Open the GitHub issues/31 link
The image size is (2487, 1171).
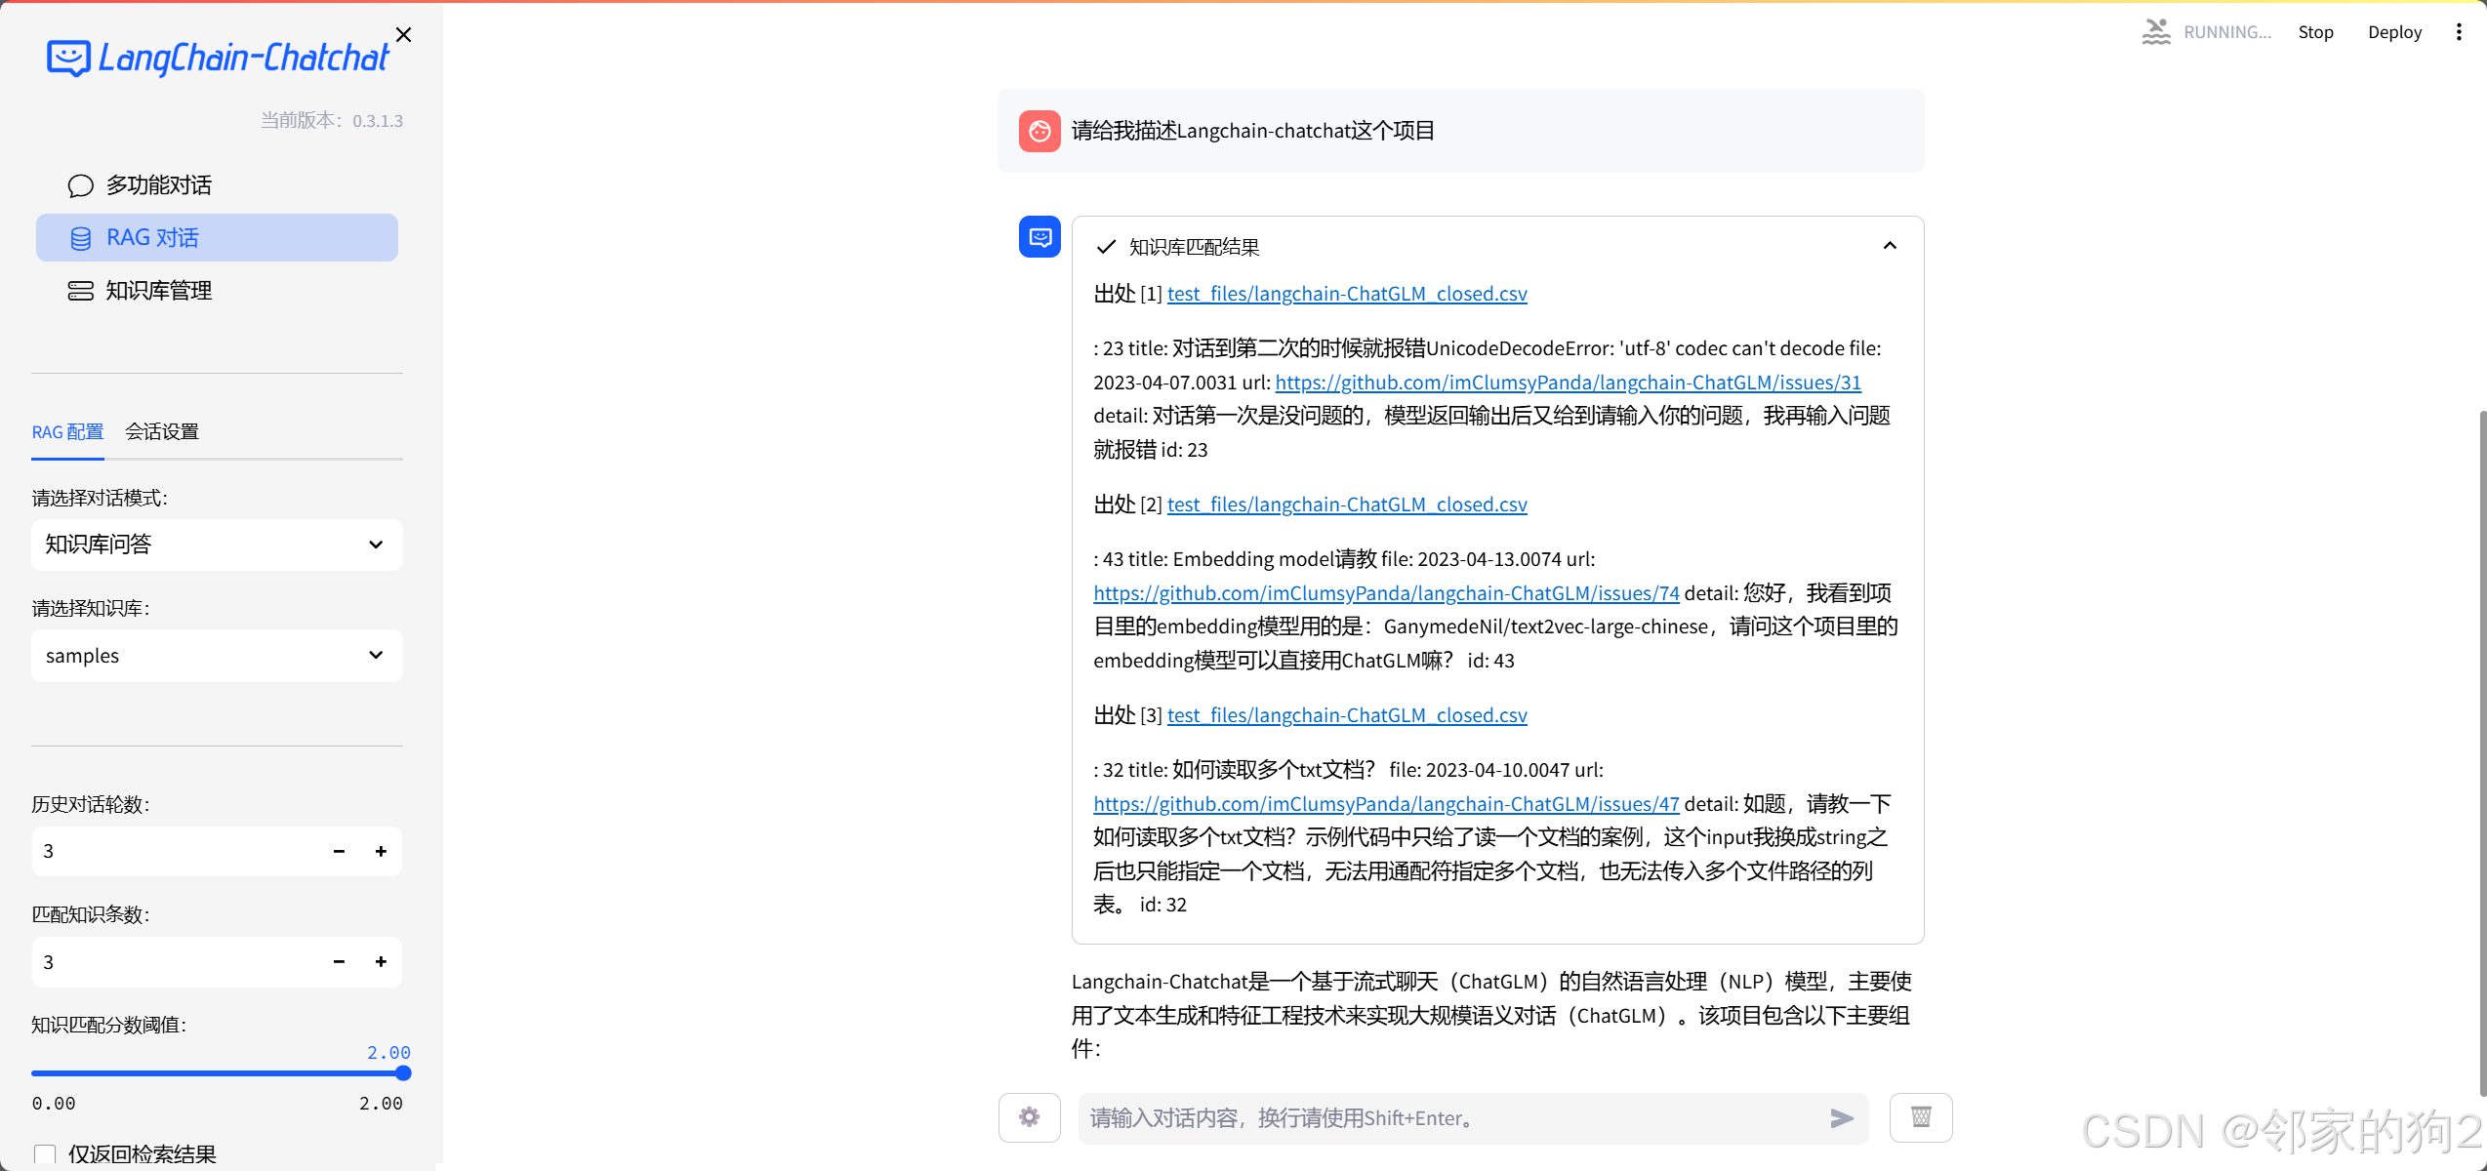[x=1569, y=383]
